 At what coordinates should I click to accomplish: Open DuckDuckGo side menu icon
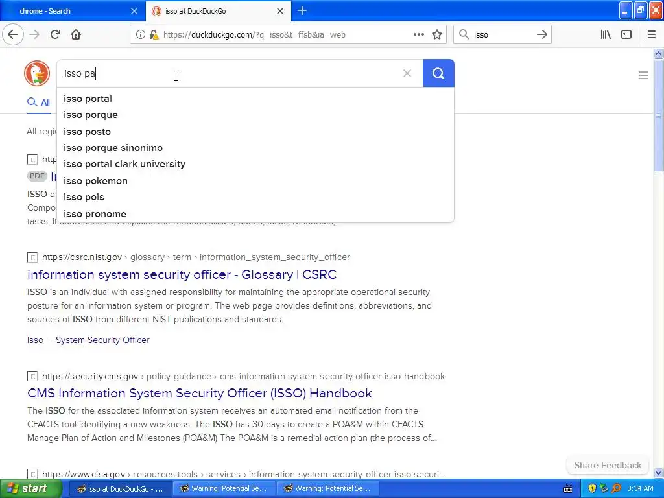click(x=643, y=75)
